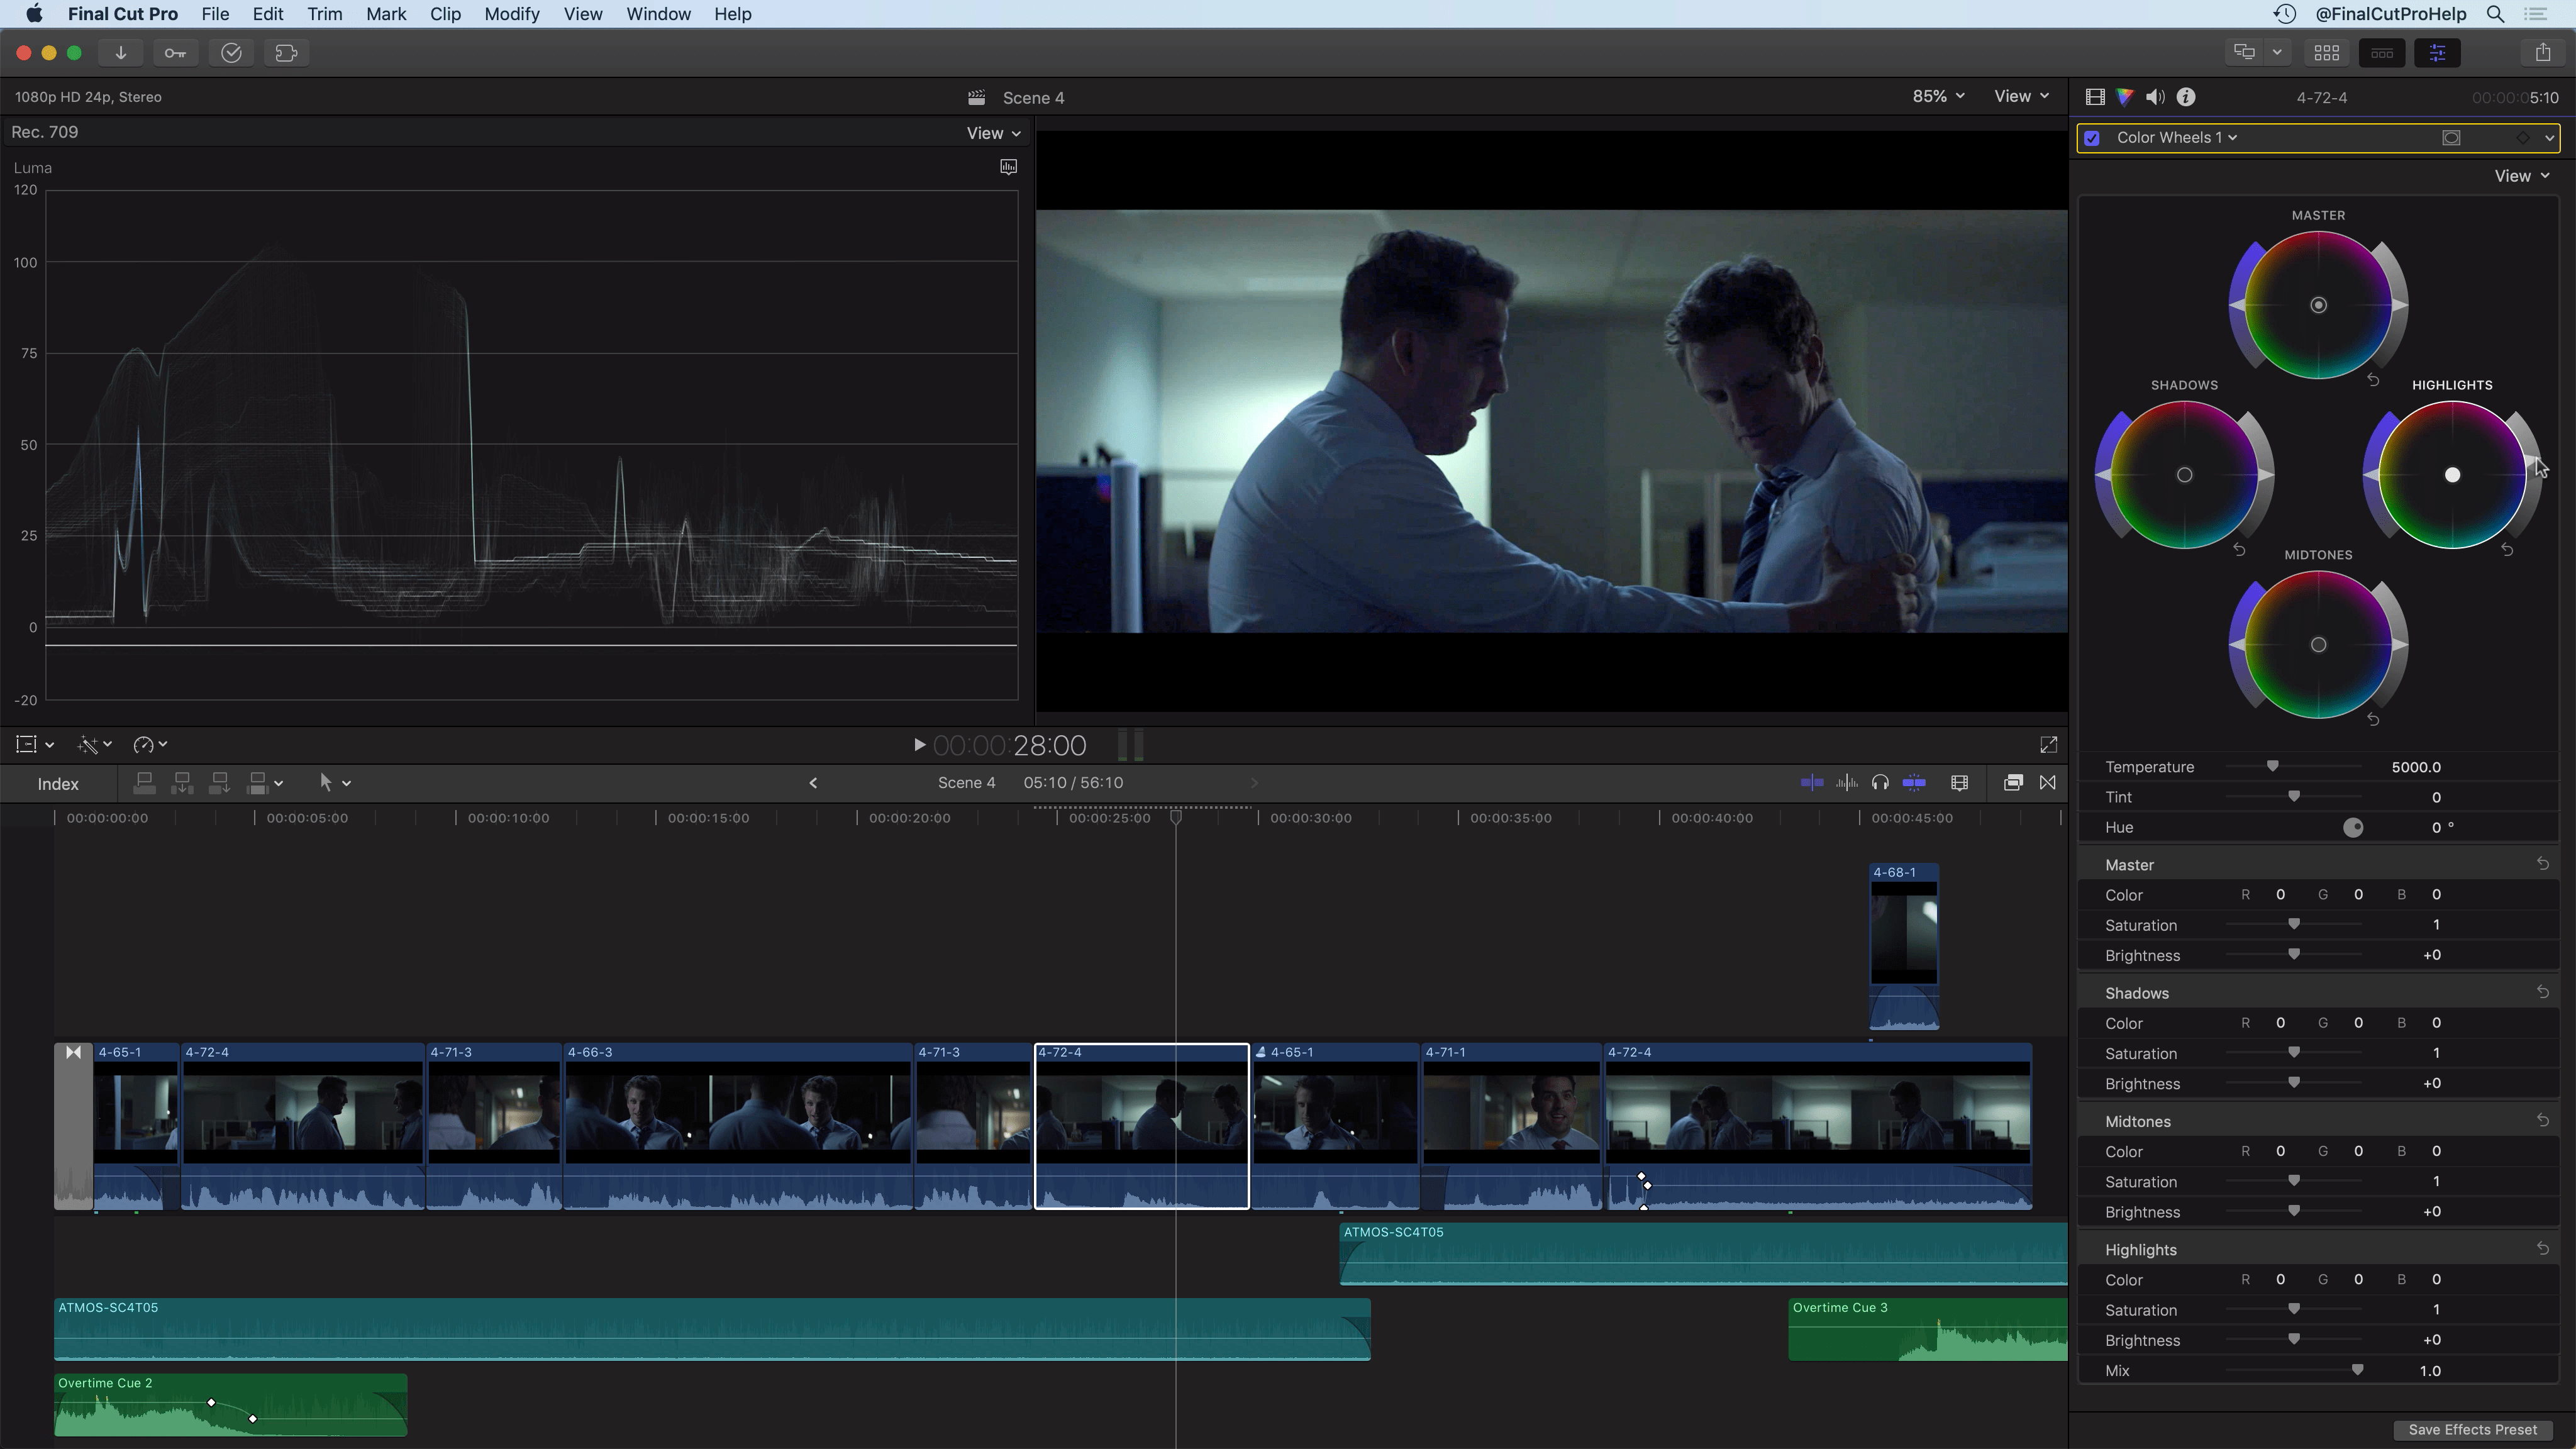Go back in timeline history arrow
Viewport: 2576px width, 1449px height.
(x=813, y=783)
